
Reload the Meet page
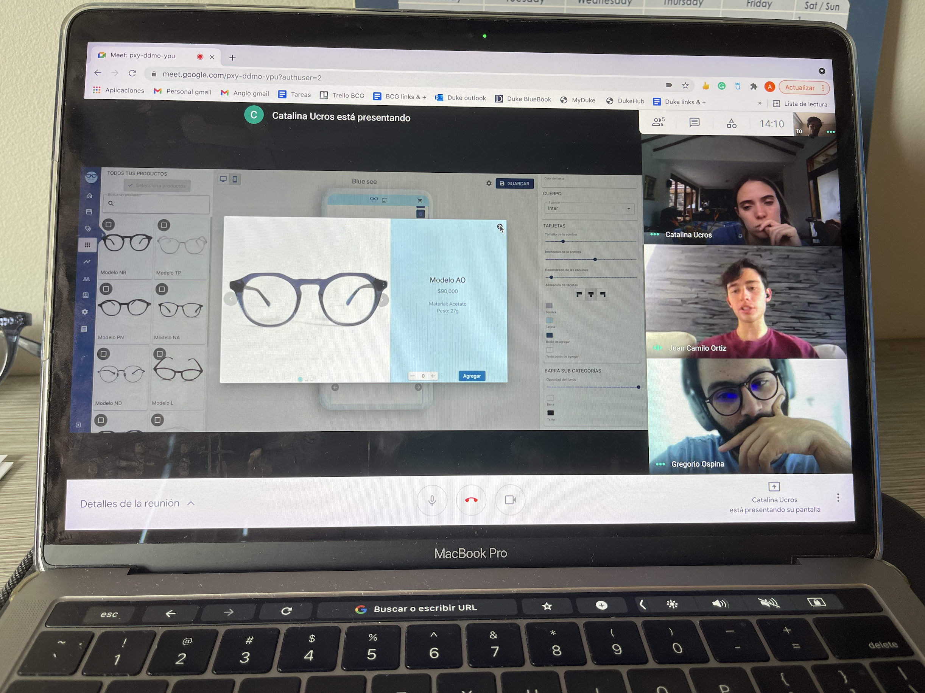[x=132, y=73]
